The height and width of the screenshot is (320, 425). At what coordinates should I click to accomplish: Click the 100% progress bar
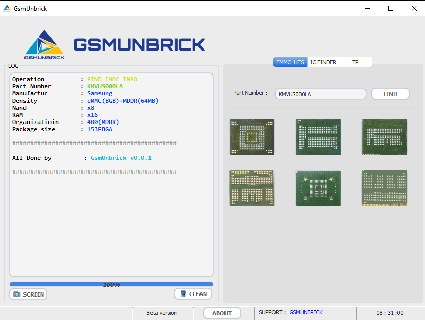(111, 284)
